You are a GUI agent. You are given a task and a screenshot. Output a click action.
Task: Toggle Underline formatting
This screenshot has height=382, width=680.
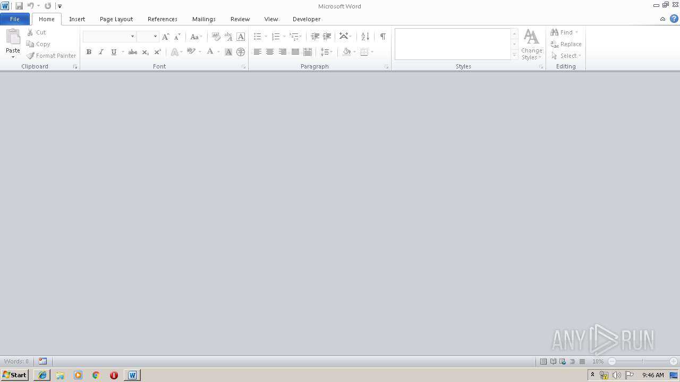(114, 52)
